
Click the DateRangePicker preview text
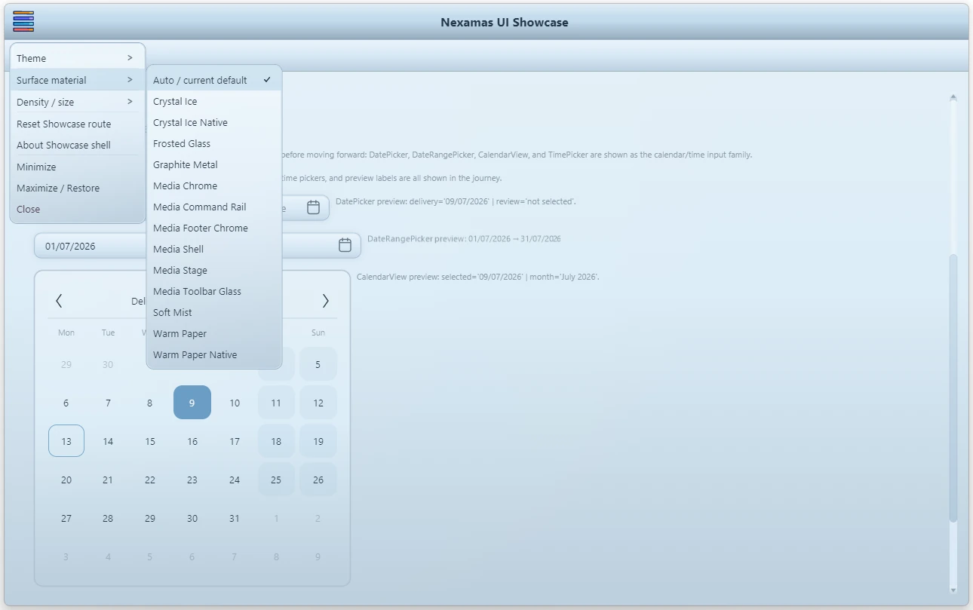(x=464, y=238)
